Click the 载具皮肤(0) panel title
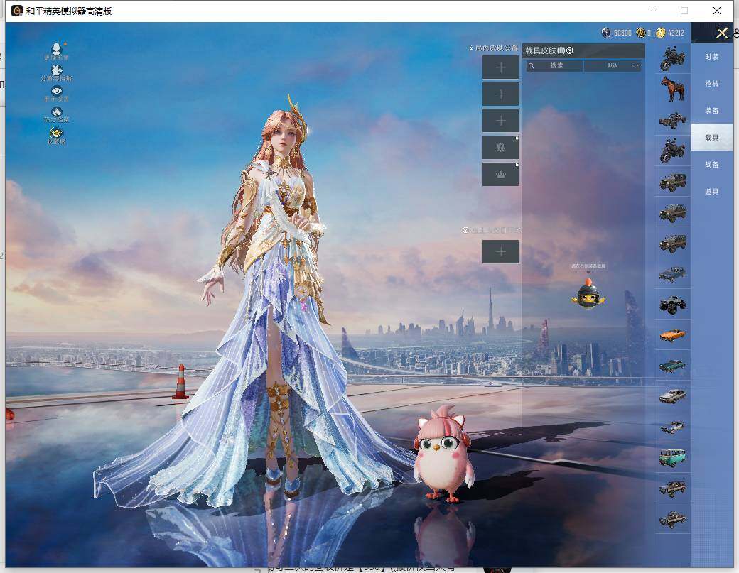Image resolution: width=739 pixels, height=573 pixels. click(x=545, y=50)
